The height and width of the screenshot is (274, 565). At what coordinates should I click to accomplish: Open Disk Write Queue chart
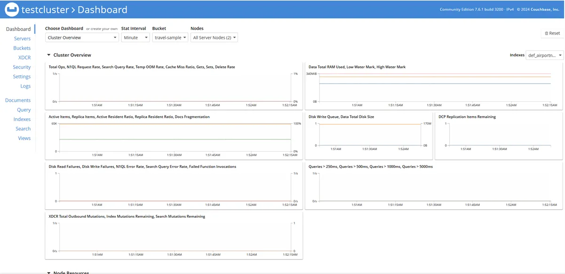click(x=369, y=135)
